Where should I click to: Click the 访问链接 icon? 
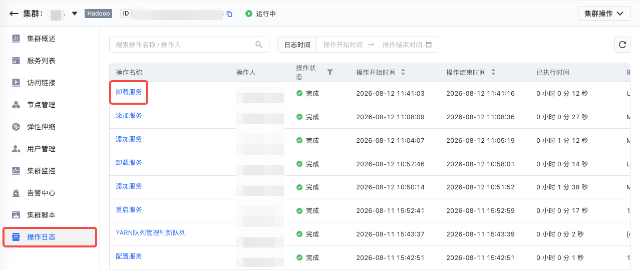[x=16, y=83]
